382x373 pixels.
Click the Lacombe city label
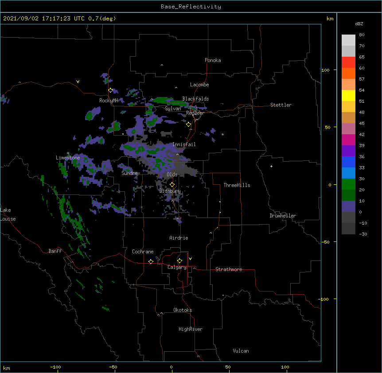[199, 85]
